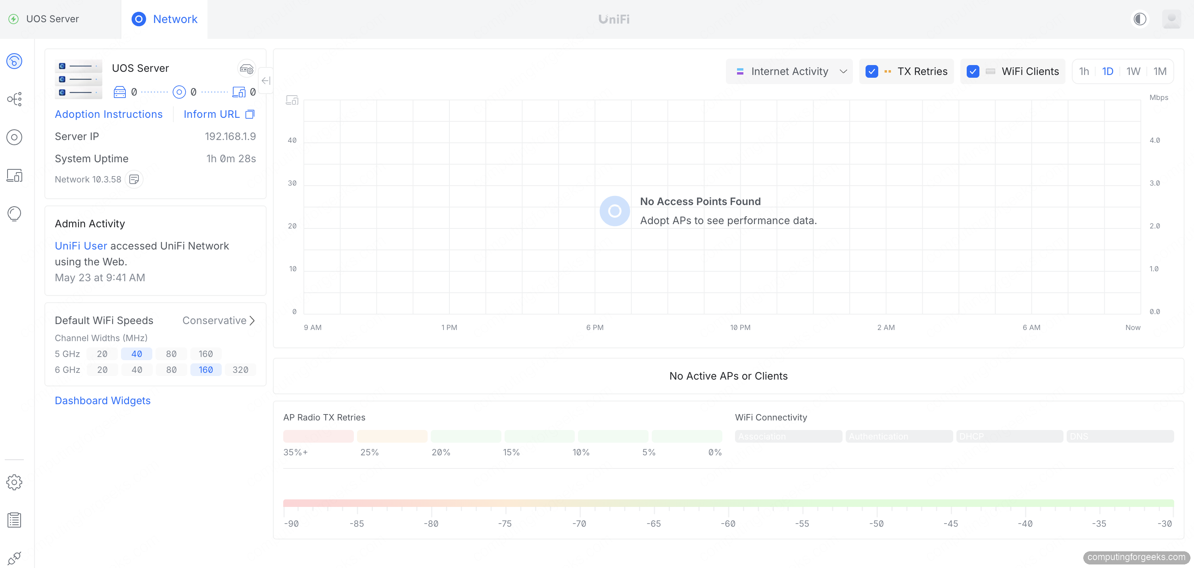Open the Adoption Instructions link

pyautogui.click(x=108, y=115)
